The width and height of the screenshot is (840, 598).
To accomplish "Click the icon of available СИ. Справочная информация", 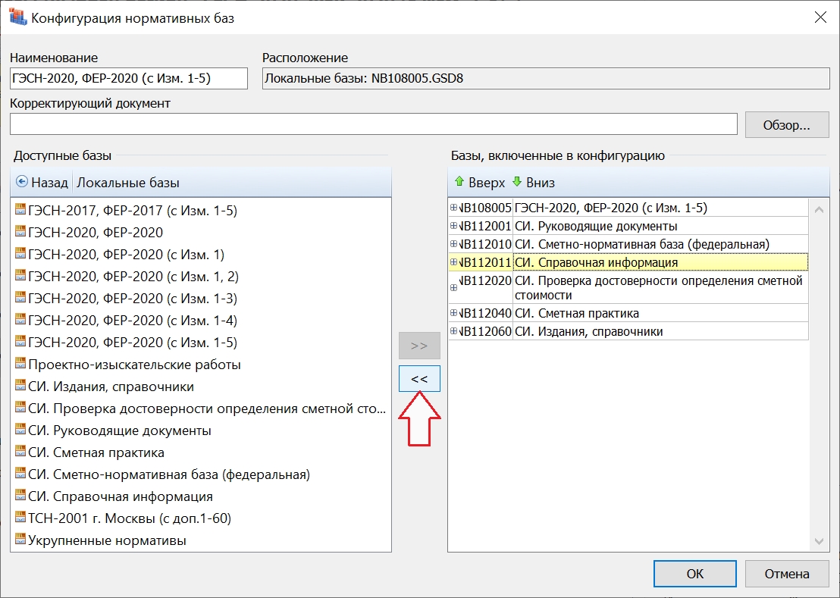I will [x=20, y=495].
